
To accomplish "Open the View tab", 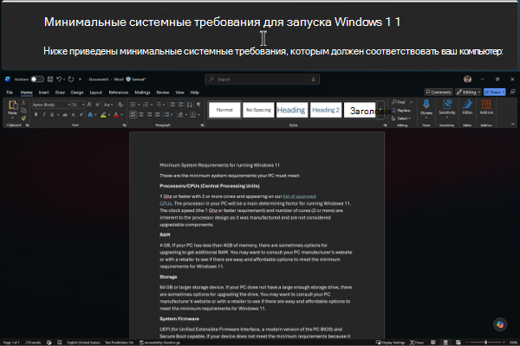I will (x=179, y=93).
